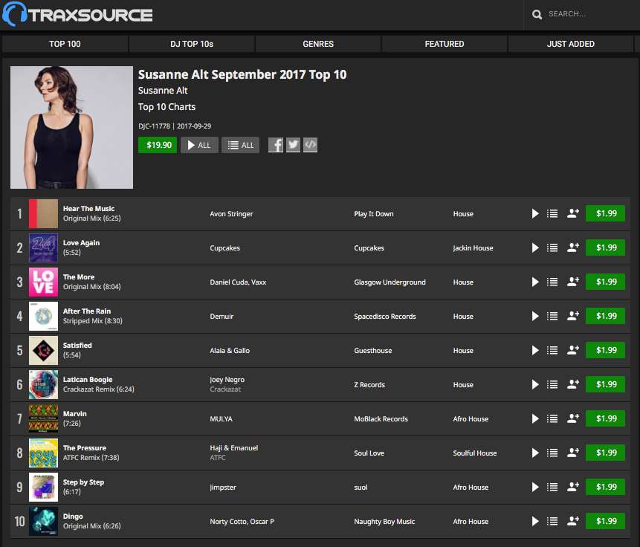Play Latican Boogie Crackazat Remix
Image resolution: width=640 pixels, height=547 pixels.
point(535,384)
